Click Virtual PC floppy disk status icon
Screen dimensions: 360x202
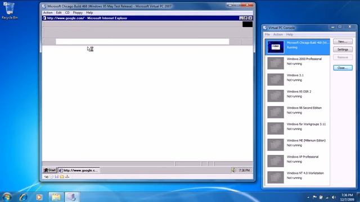56,177
